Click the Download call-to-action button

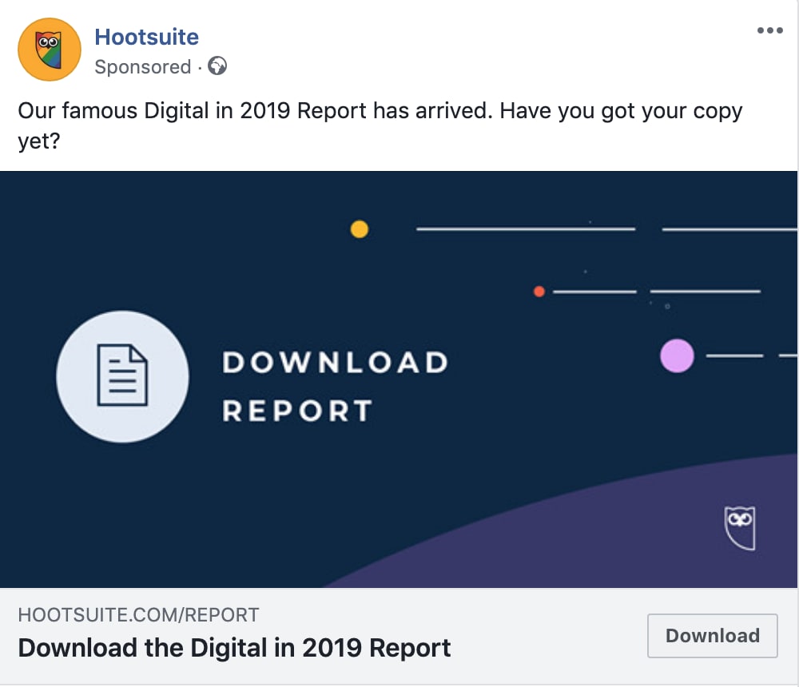click(713, 636)
